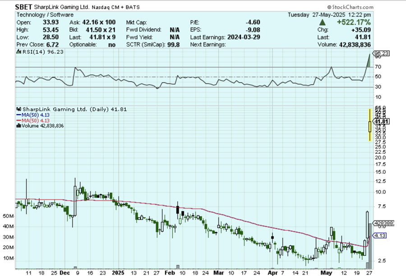Click the 50M volume axis label

8,216
